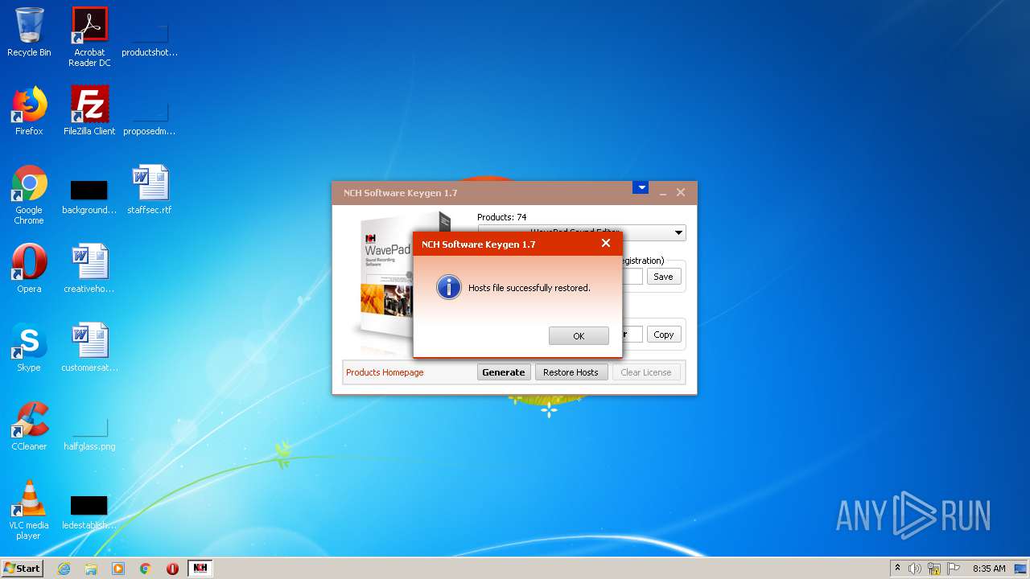
Task: Click the blue info icon in dialog
Action: click(448, 287)
